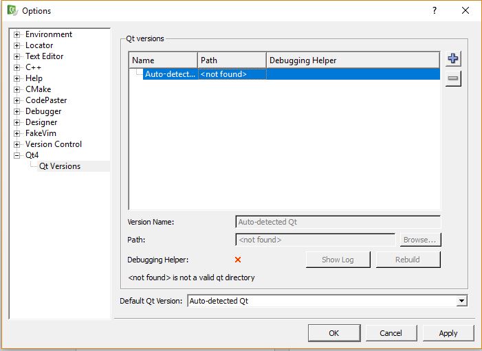Click the Rebuild button
482x351 pixels.
pos(408,260)
